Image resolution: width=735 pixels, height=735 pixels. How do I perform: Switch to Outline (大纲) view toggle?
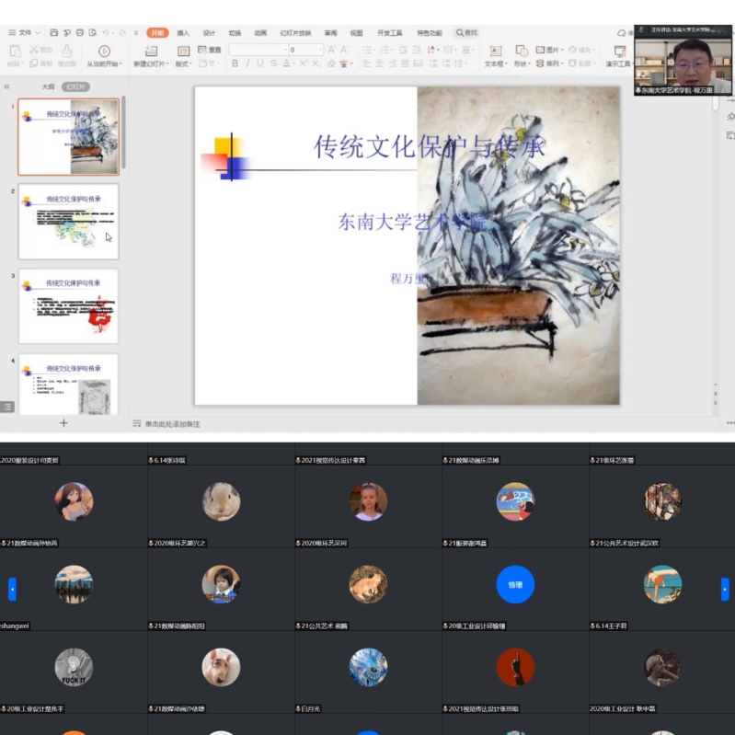tap(48, 86)
